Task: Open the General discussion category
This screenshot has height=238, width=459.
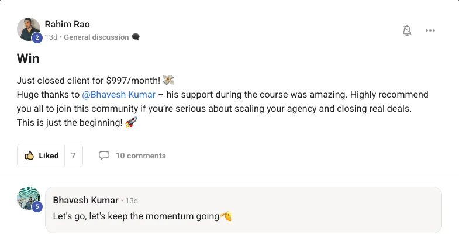Action: point(96,37)
